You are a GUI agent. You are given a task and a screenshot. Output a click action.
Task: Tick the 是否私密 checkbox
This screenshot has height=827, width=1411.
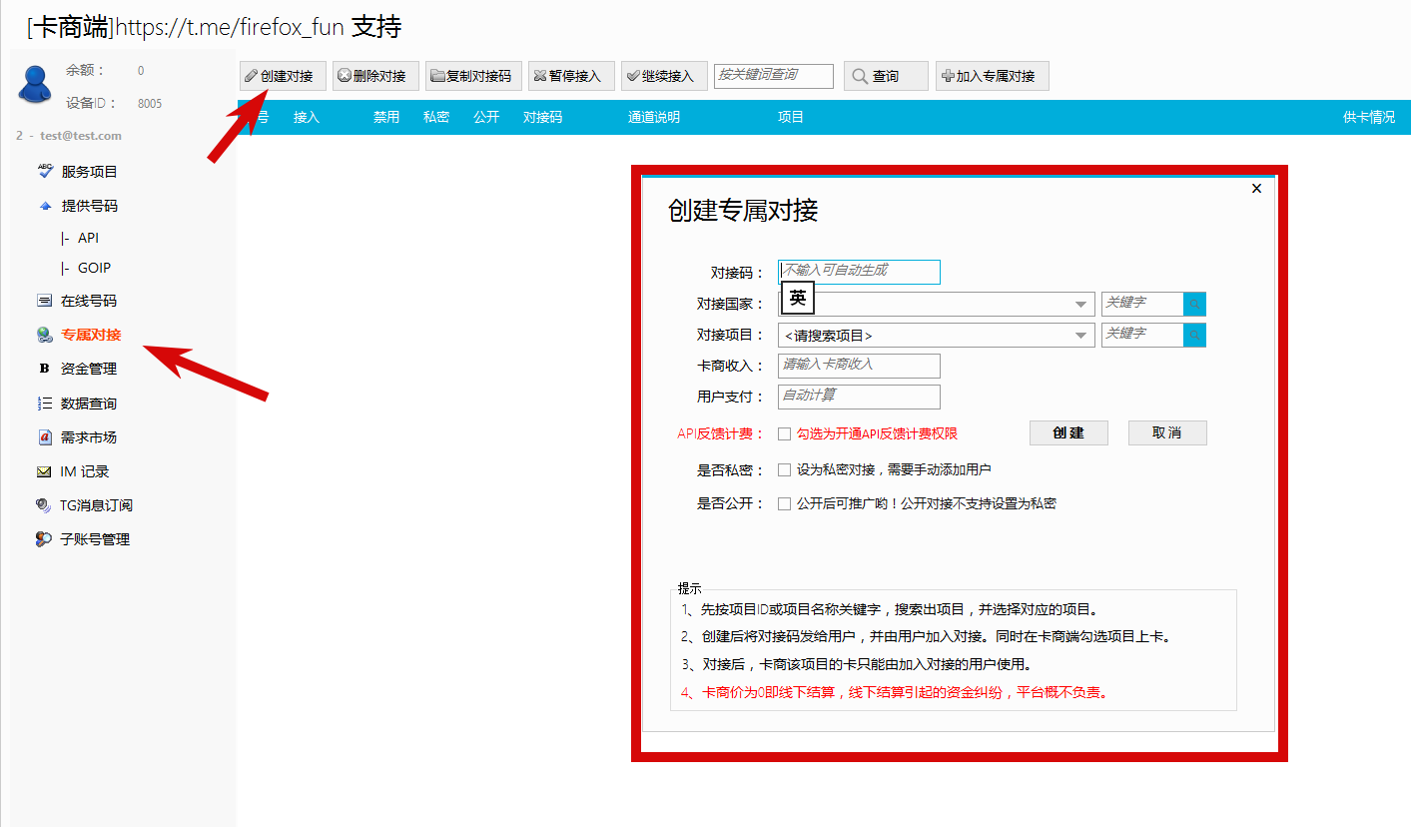(x=784, y=469)
